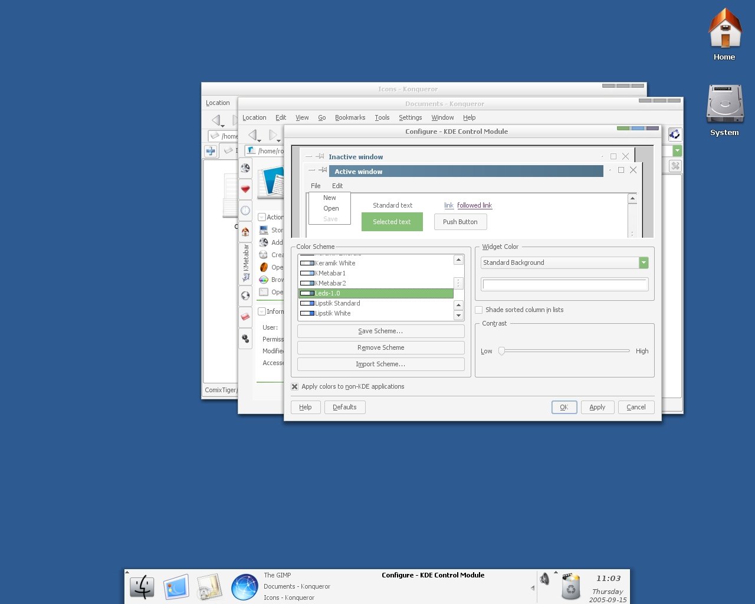The width and height of the screenshot is (755, 604).
Task: Open the home folder sidebar icon
Action: [x=245, y=232]
